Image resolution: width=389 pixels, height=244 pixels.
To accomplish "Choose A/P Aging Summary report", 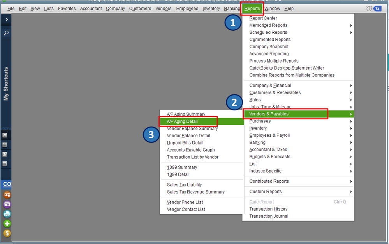I will (x=202, y=114).
